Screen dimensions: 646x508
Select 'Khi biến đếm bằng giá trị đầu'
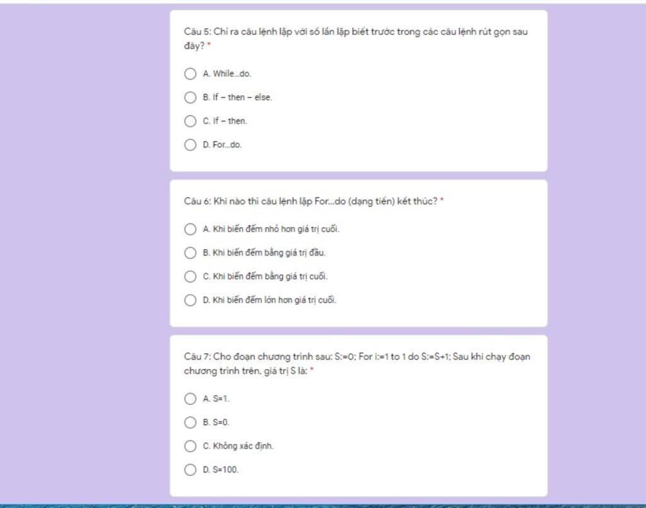[190, 252]
